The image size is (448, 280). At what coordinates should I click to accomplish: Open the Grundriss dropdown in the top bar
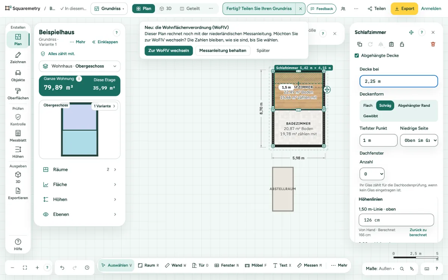click(109, 9)
